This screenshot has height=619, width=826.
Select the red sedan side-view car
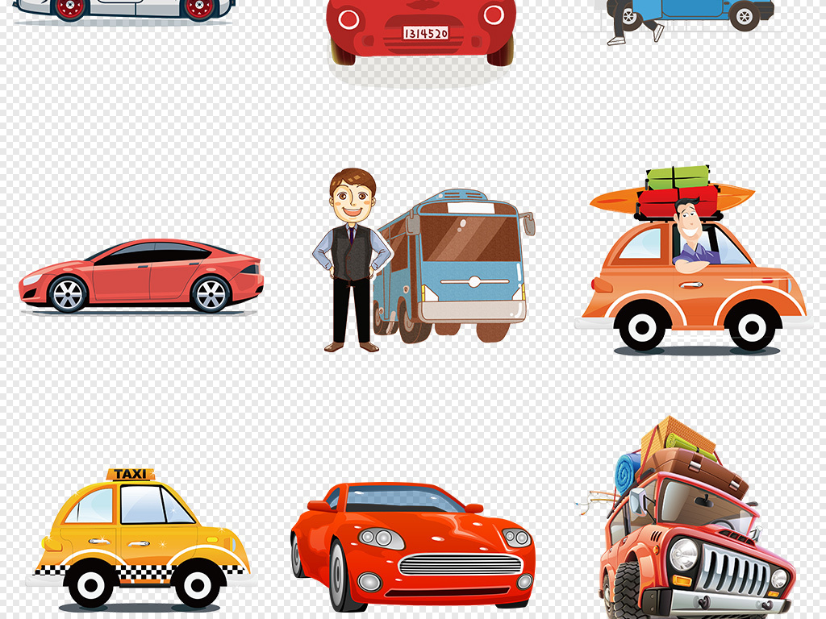tap(142, 276)
